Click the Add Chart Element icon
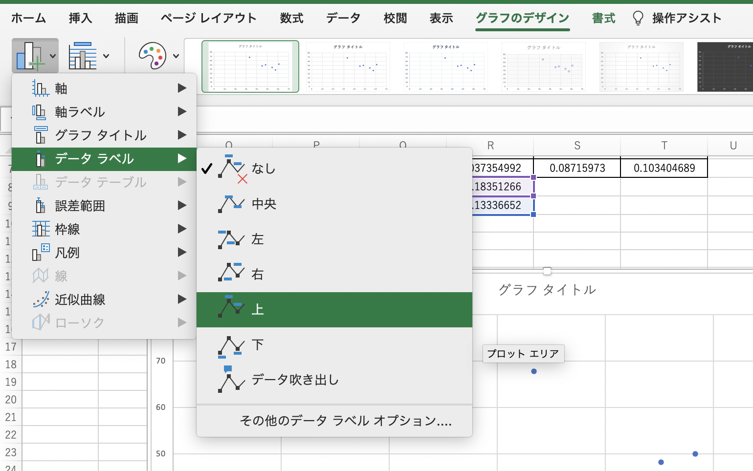This screenshot has height=471, width=753. click(30, 56)
